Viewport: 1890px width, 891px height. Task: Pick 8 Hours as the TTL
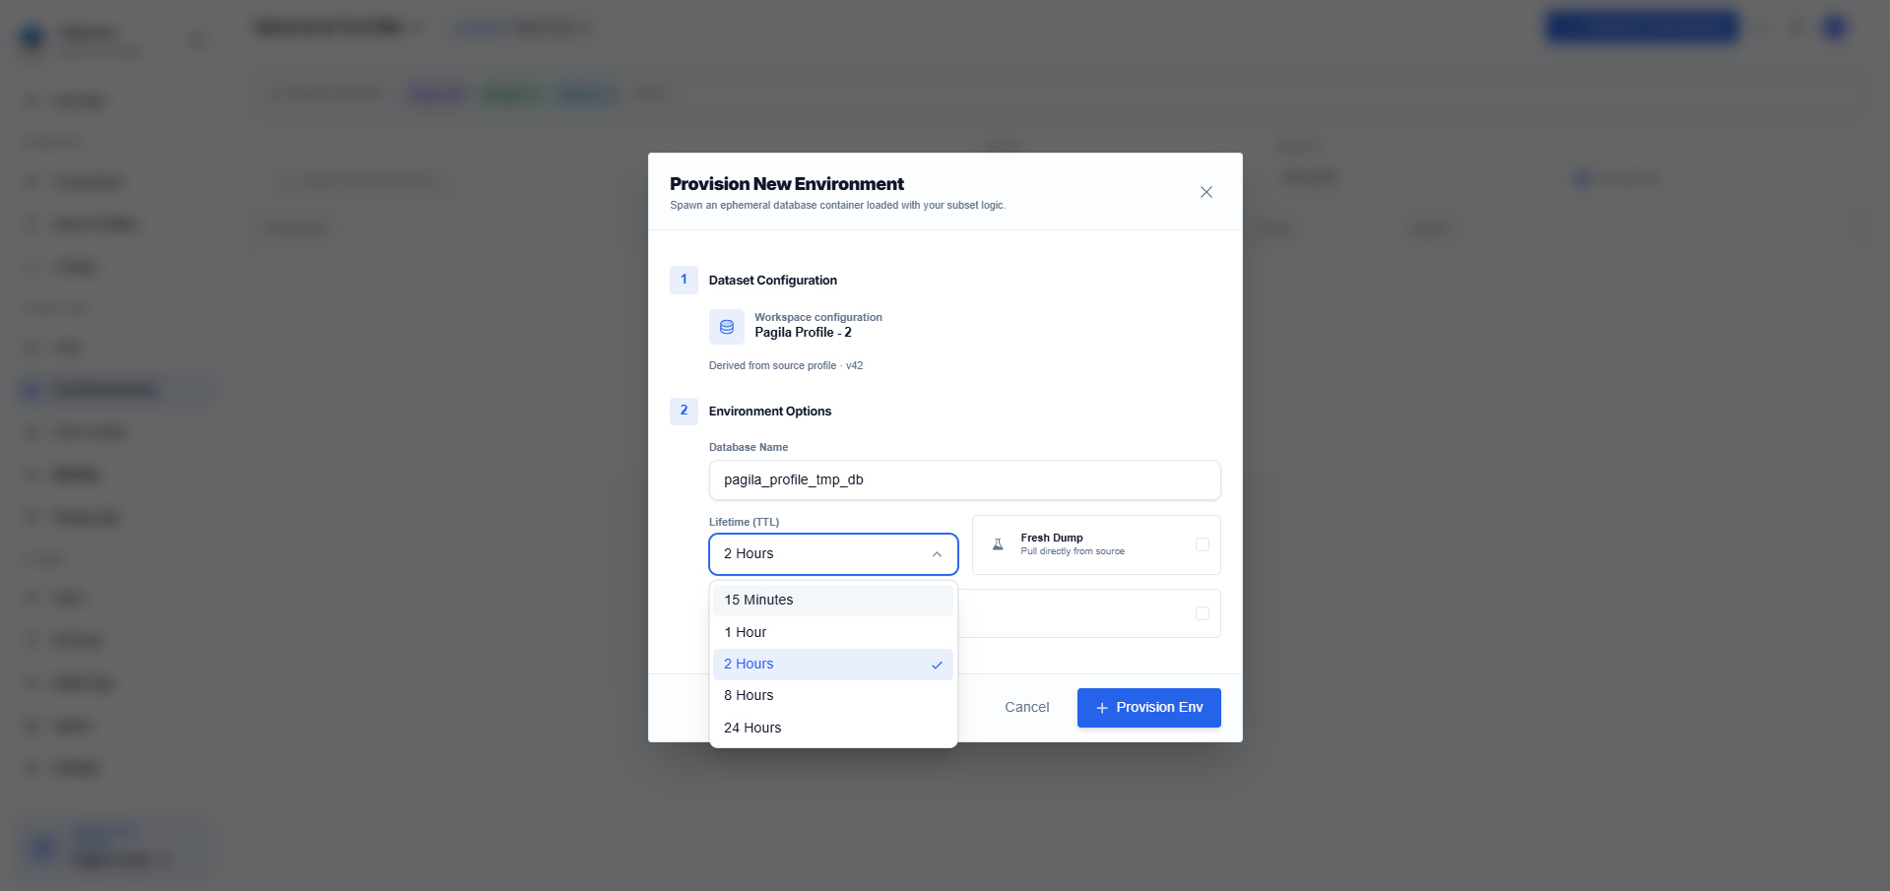833,695
